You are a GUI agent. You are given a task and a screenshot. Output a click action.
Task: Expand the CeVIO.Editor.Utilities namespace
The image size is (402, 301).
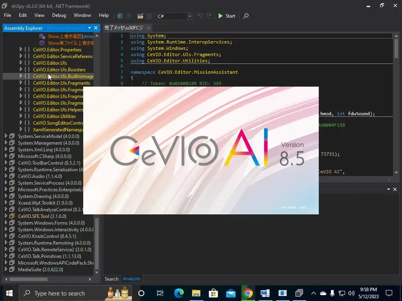click(x=21, y=116)
